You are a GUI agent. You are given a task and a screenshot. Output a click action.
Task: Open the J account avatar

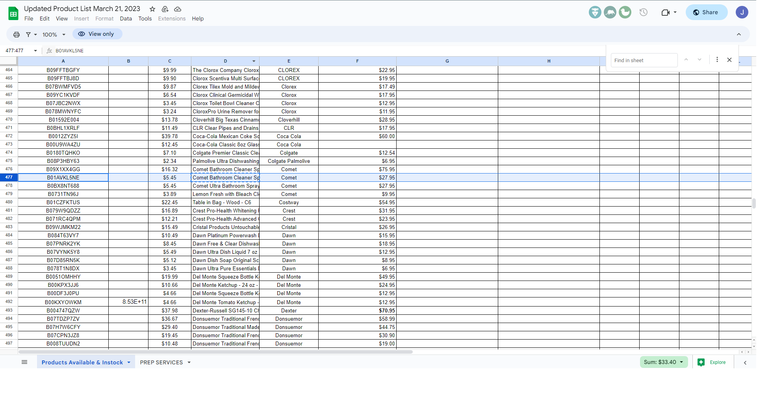tap(742, 12)
